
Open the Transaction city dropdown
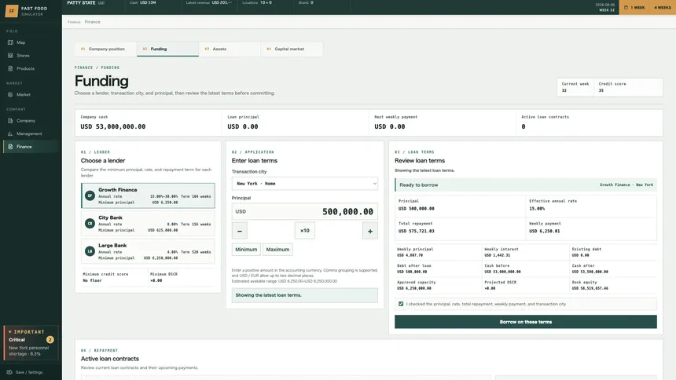304,184
